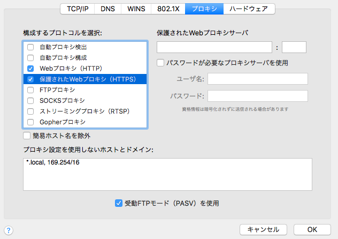Toggle the 簡易ホスト名を除外 checkbox
Screen dimensions: 338x239
pyautogui.click(x=27, y=136)
